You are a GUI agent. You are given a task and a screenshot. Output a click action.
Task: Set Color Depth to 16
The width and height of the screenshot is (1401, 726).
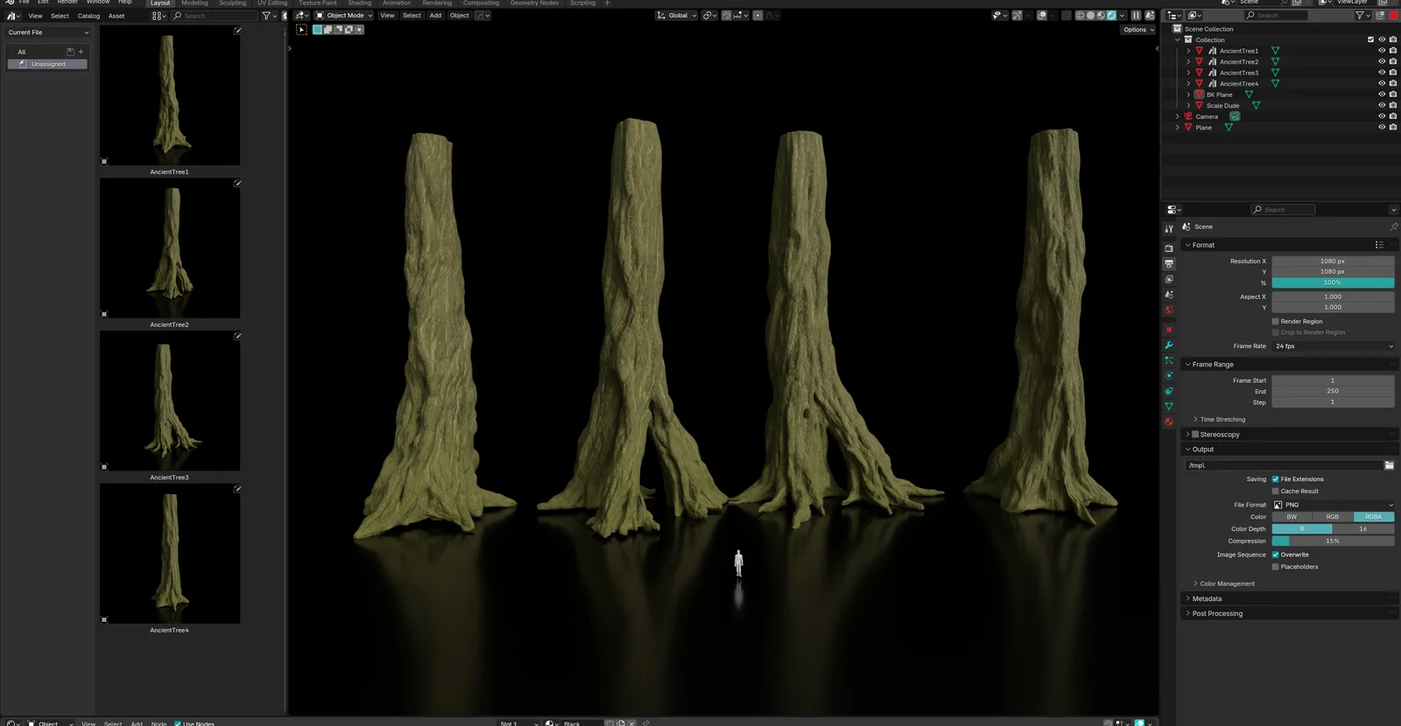click(1363, 529)
